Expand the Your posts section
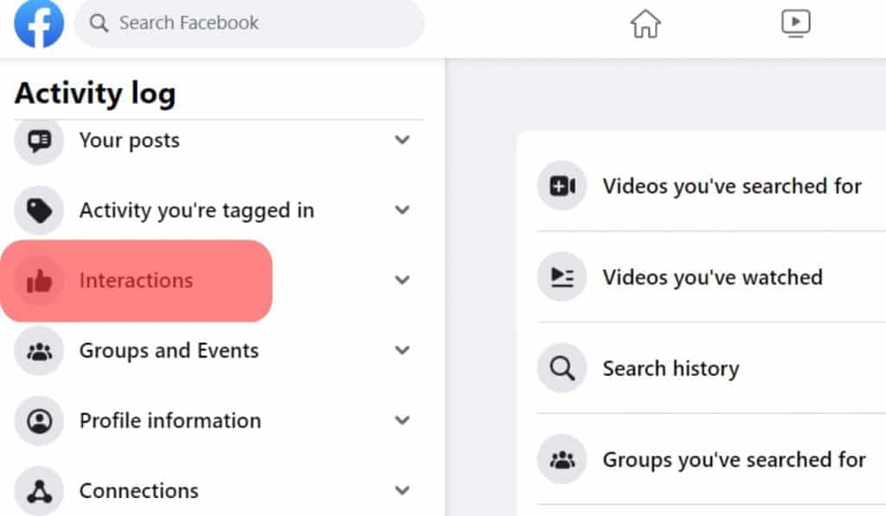Image resolution: width=886 pixels, height=516 pixels. 401,140
